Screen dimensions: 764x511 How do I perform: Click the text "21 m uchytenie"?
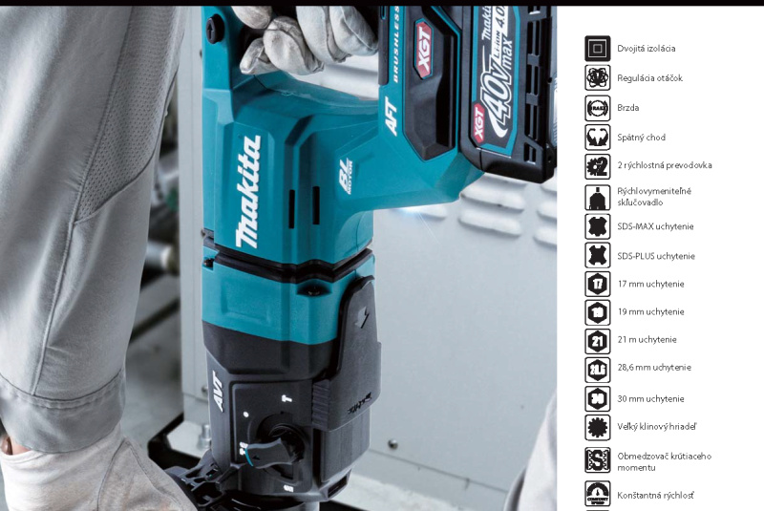pos(647,339)
